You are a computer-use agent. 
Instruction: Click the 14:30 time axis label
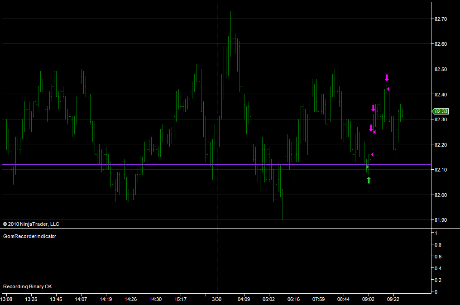tap(155, 299)
